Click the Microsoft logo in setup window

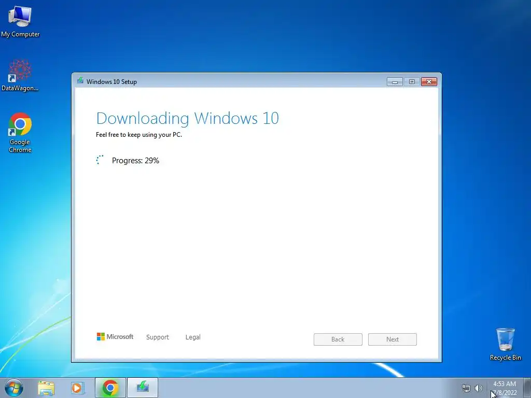(x=115, y=337)
